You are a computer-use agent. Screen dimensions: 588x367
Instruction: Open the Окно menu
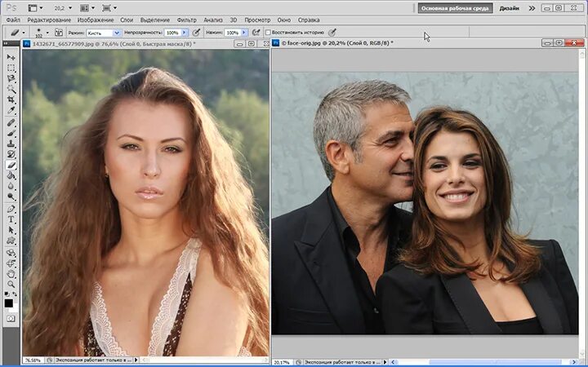click(284, 20)
